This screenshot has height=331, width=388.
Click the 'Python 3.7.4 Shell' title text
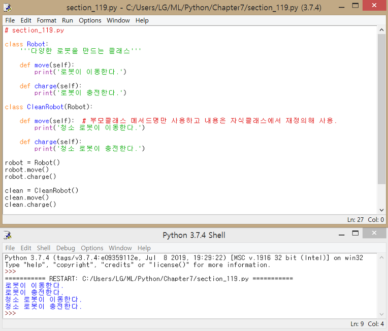click(194, 235)
